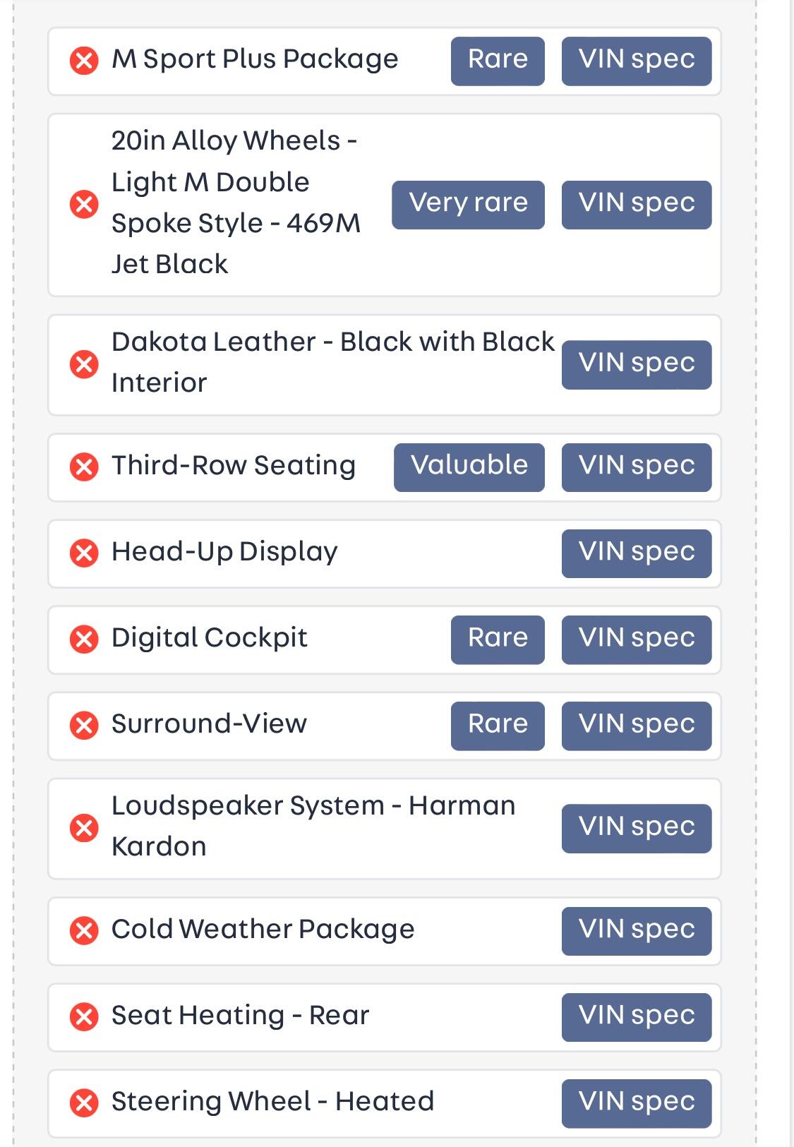Remove the Cold Weather Package option
This screenshot has height=1147, width=794.
pos(84,930)
